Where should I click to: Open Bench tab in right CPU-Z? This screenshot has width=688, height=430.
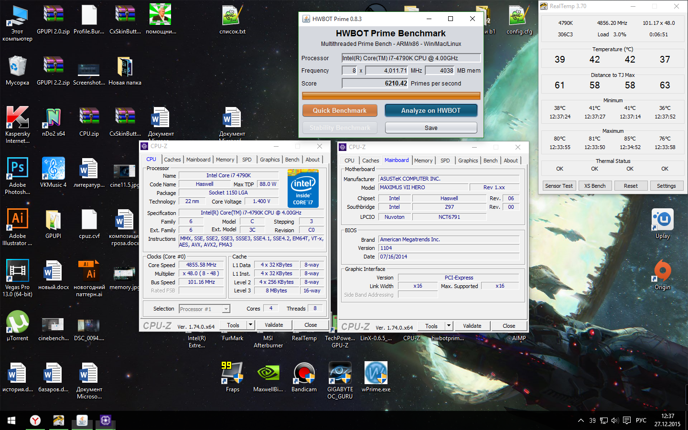pyautogui.click(x=491, y=161)
